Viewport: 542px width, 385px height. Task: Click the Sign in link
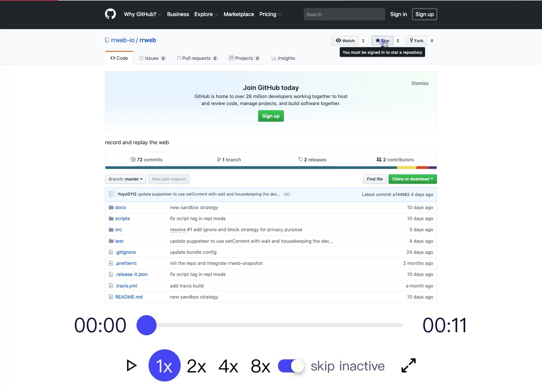pyautogui.click(x=398, y=14)
